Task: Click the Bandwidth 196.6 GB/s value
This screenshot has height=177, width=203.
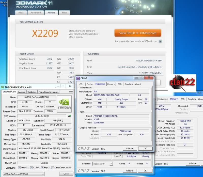Action: coord(62,144)
